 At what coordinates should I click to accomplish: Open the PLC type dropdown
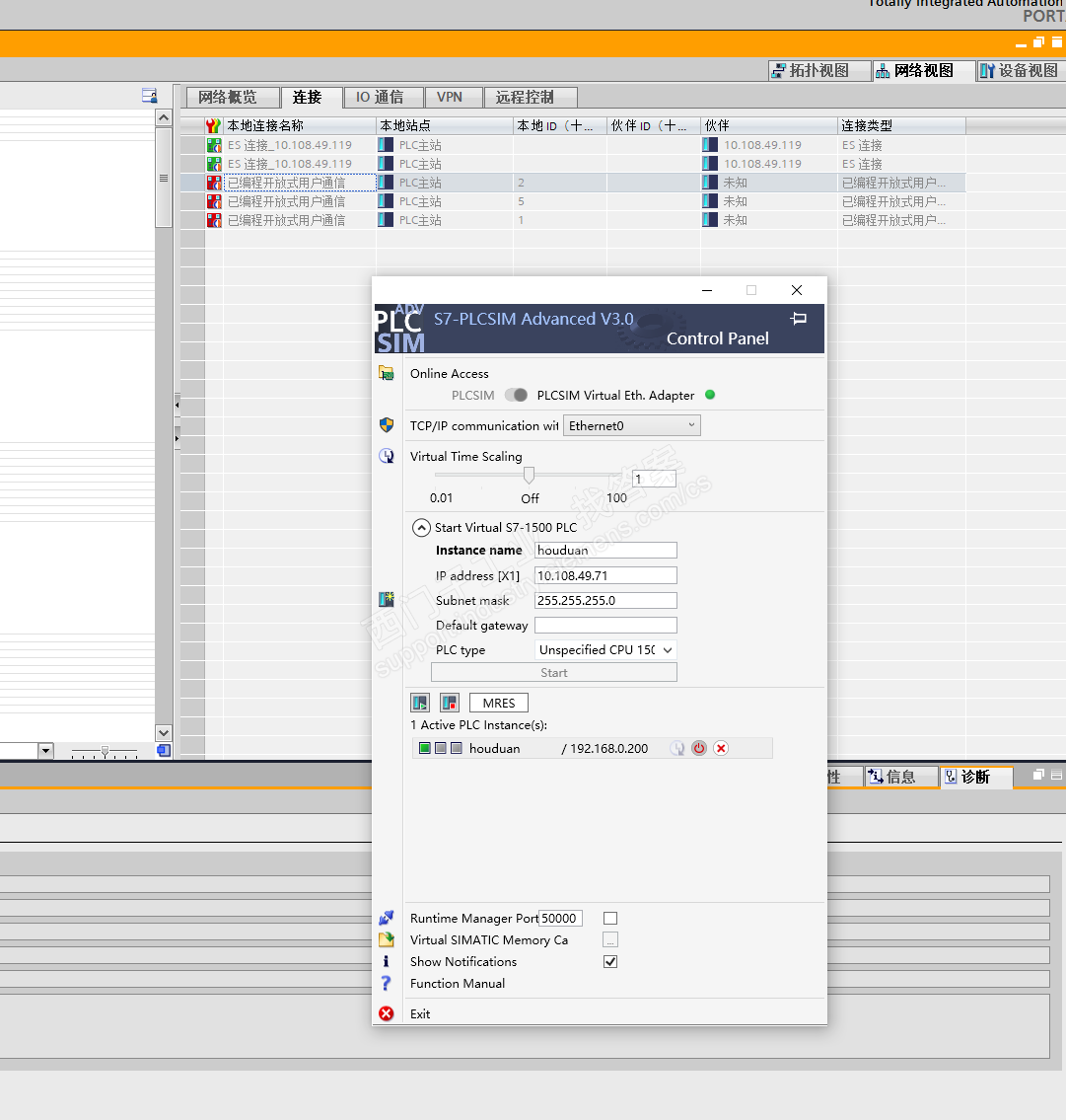click(x=605, y=650)
